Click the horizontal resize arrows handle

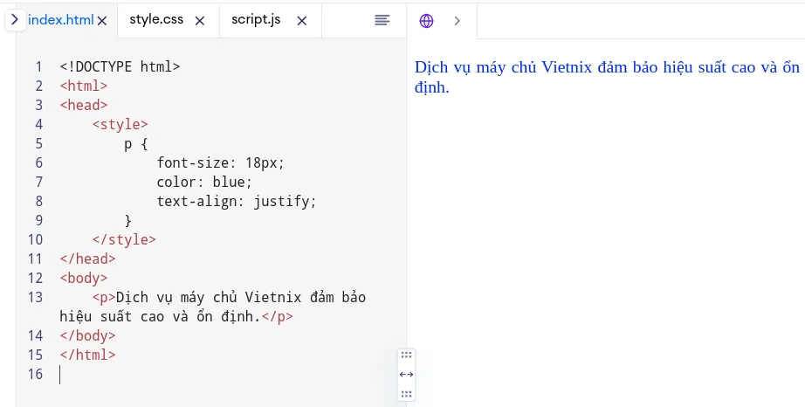(x=406, y=374)
